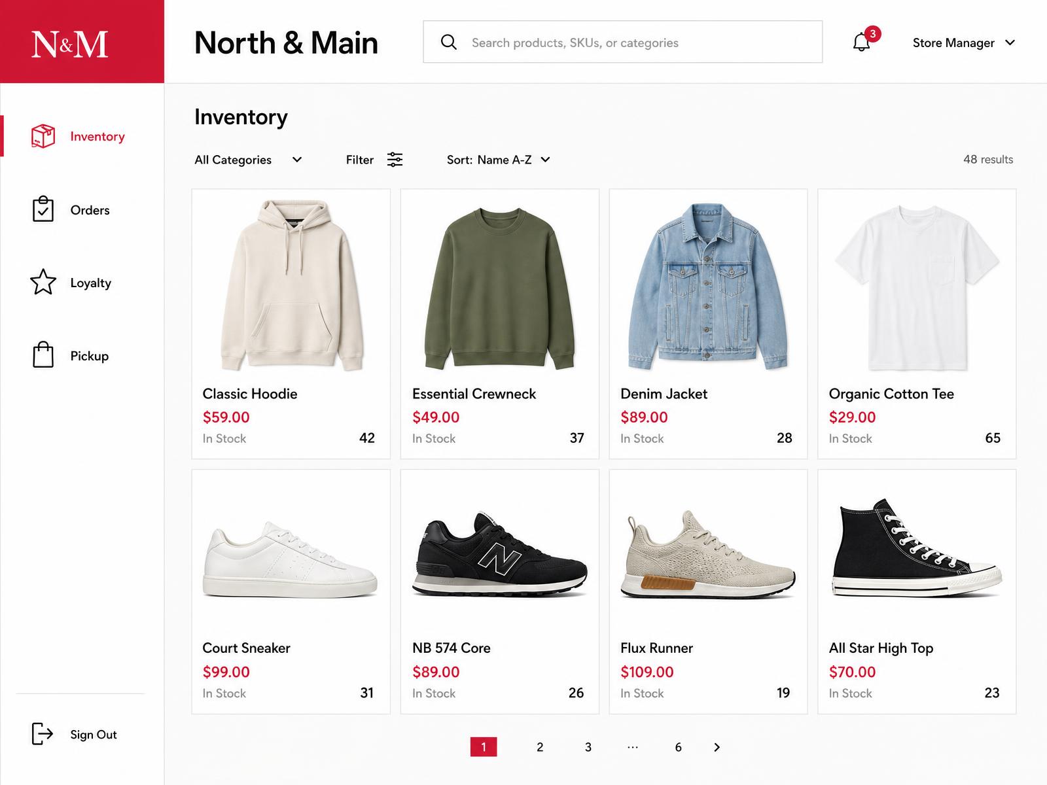Open the Denim Jacket product image
Image resolution: width=1047 pixels, height=785 pixels.
click(709, 287)
